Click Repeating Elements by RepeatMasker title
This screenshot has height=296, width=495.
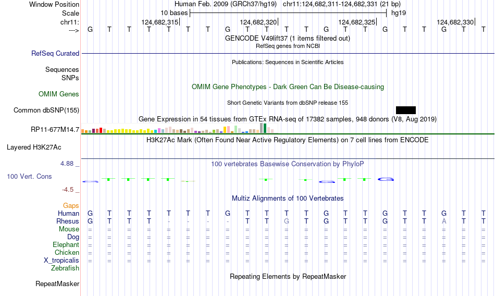pos(288,276)
